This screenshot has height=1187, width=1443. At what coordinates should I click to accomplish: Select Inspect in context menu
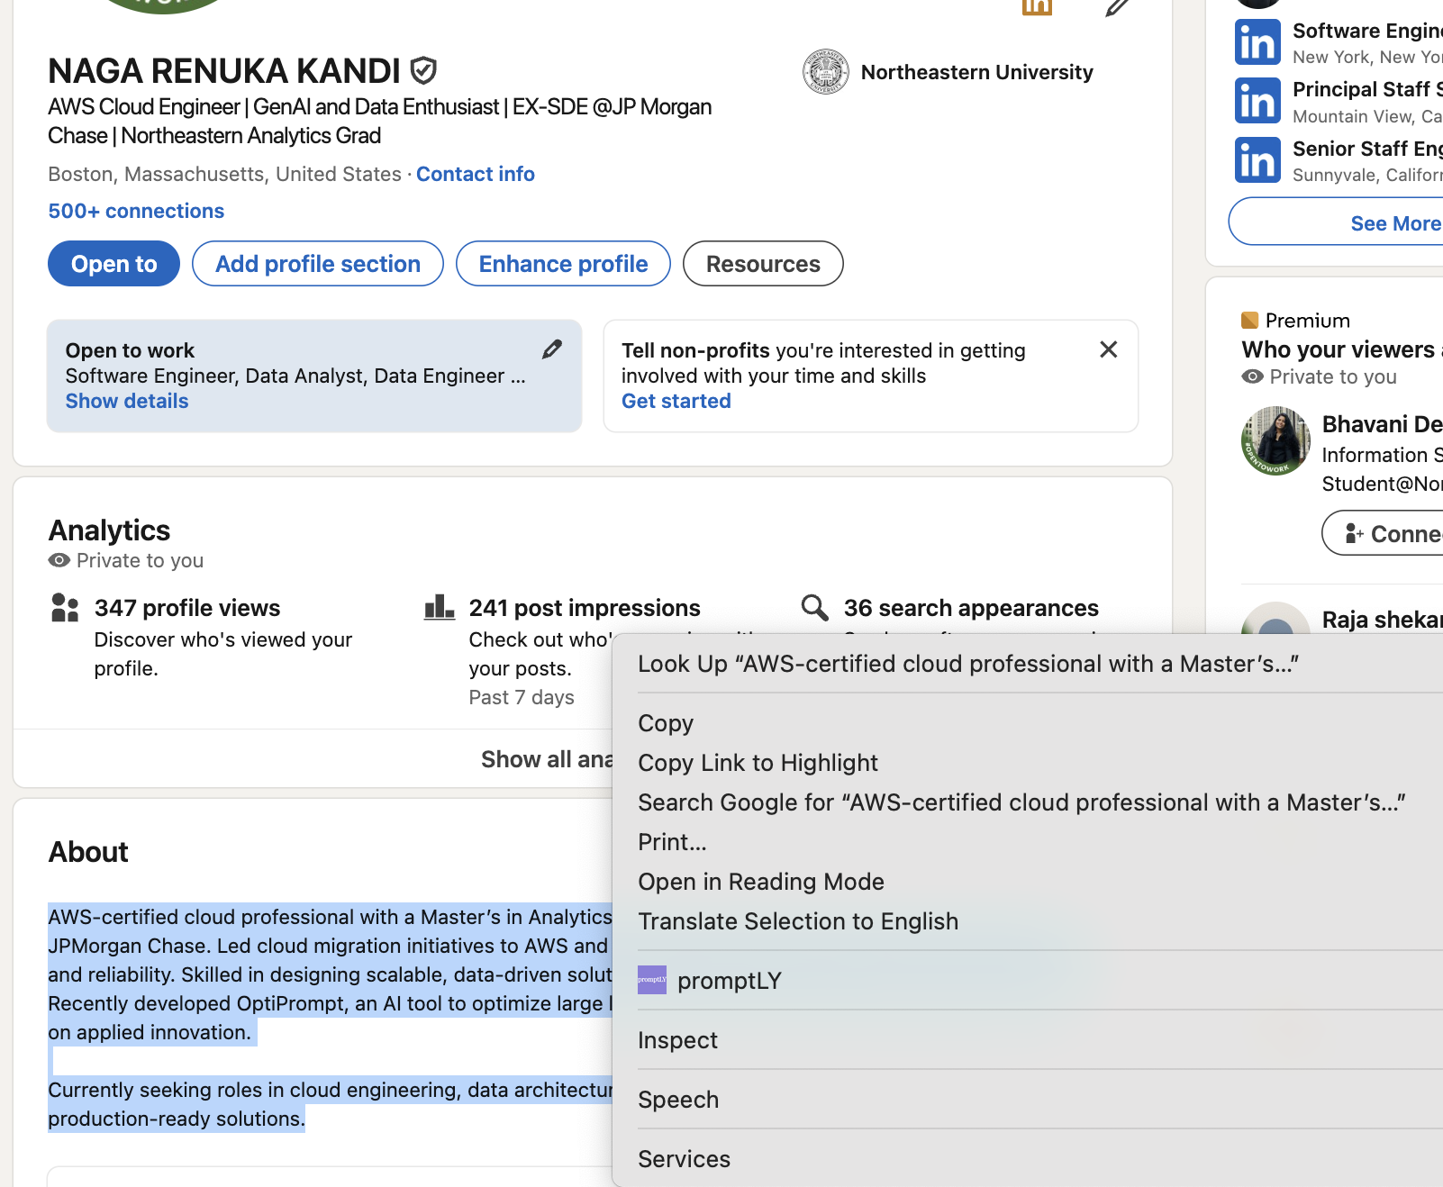(x=677, y=1040)
